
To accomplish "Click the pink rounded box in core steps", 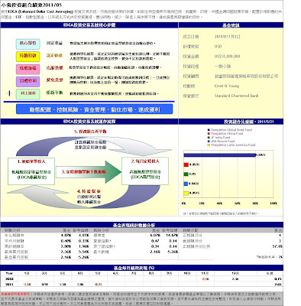I will coord(28,69).
